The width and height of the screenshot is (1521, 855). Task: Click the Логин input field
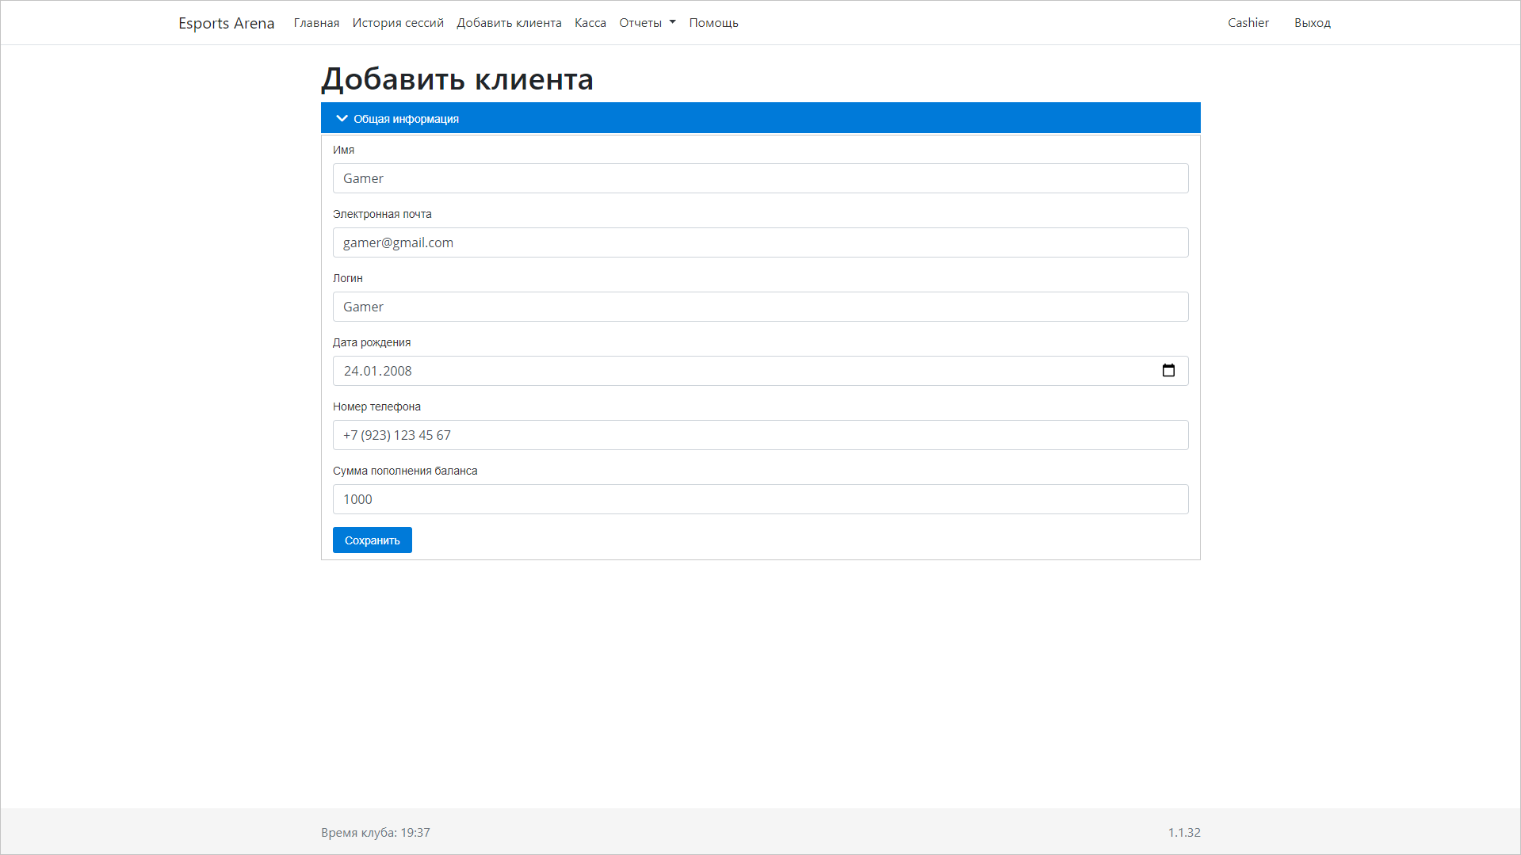(760, 307)
